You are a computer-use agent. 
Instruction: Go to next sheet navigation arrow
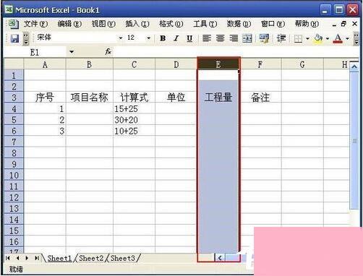click(27, 258)
